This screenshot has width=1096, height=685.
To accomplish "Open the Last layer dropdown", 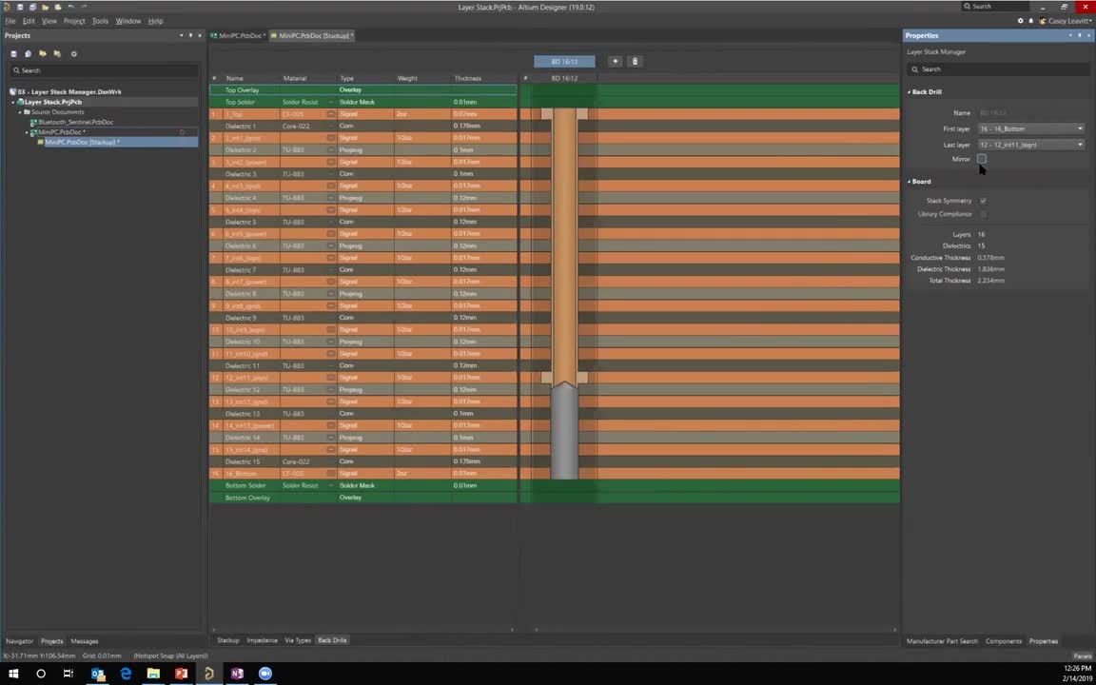I will tap(1079, 145).
